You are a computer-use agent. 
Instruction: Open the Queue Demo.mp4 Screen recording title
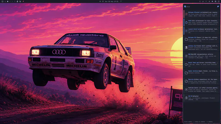tap(203, 62)
